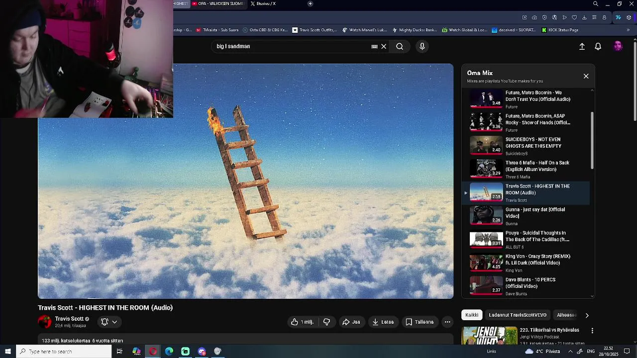The image size is (637, 358).
Task: Open Windows notification center icon
Action: 627,352
